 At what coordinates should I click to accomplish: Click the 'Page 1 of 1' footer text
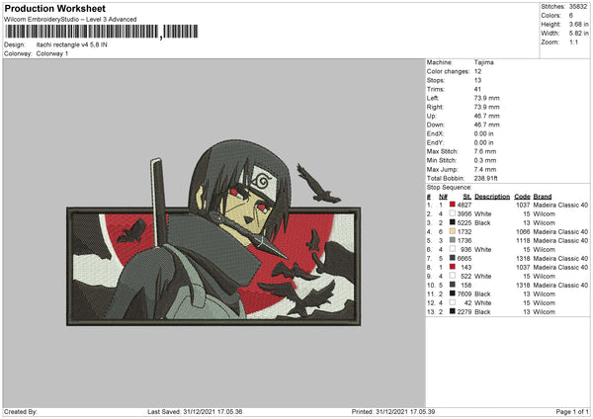[572, 412]
